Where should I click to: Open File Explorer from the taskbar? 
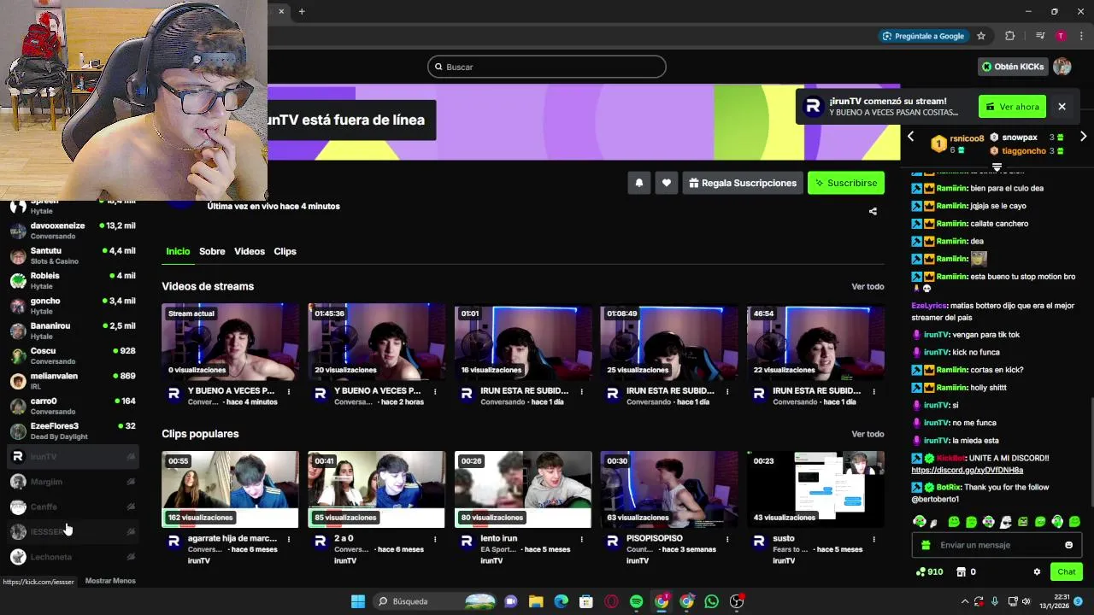tap(536, 601)
